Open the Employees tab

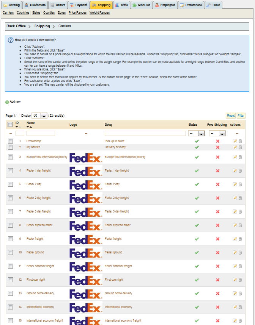pos(165,5)
